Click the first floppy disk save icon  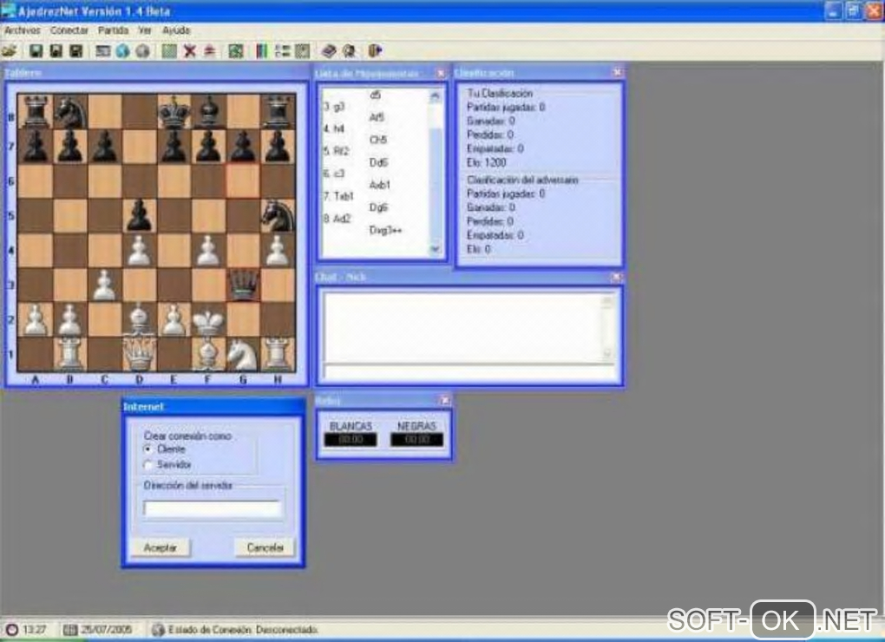point(36,51)
